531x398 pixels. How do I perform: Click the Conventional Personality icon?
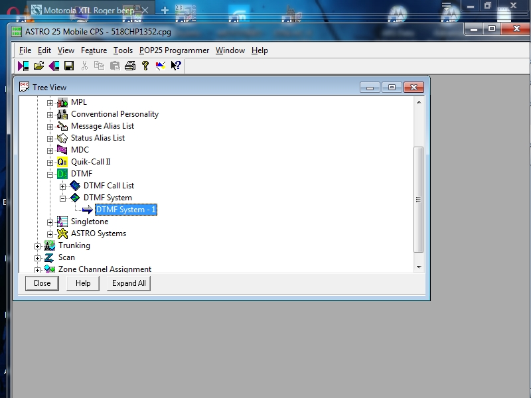(x=62, y=114)
